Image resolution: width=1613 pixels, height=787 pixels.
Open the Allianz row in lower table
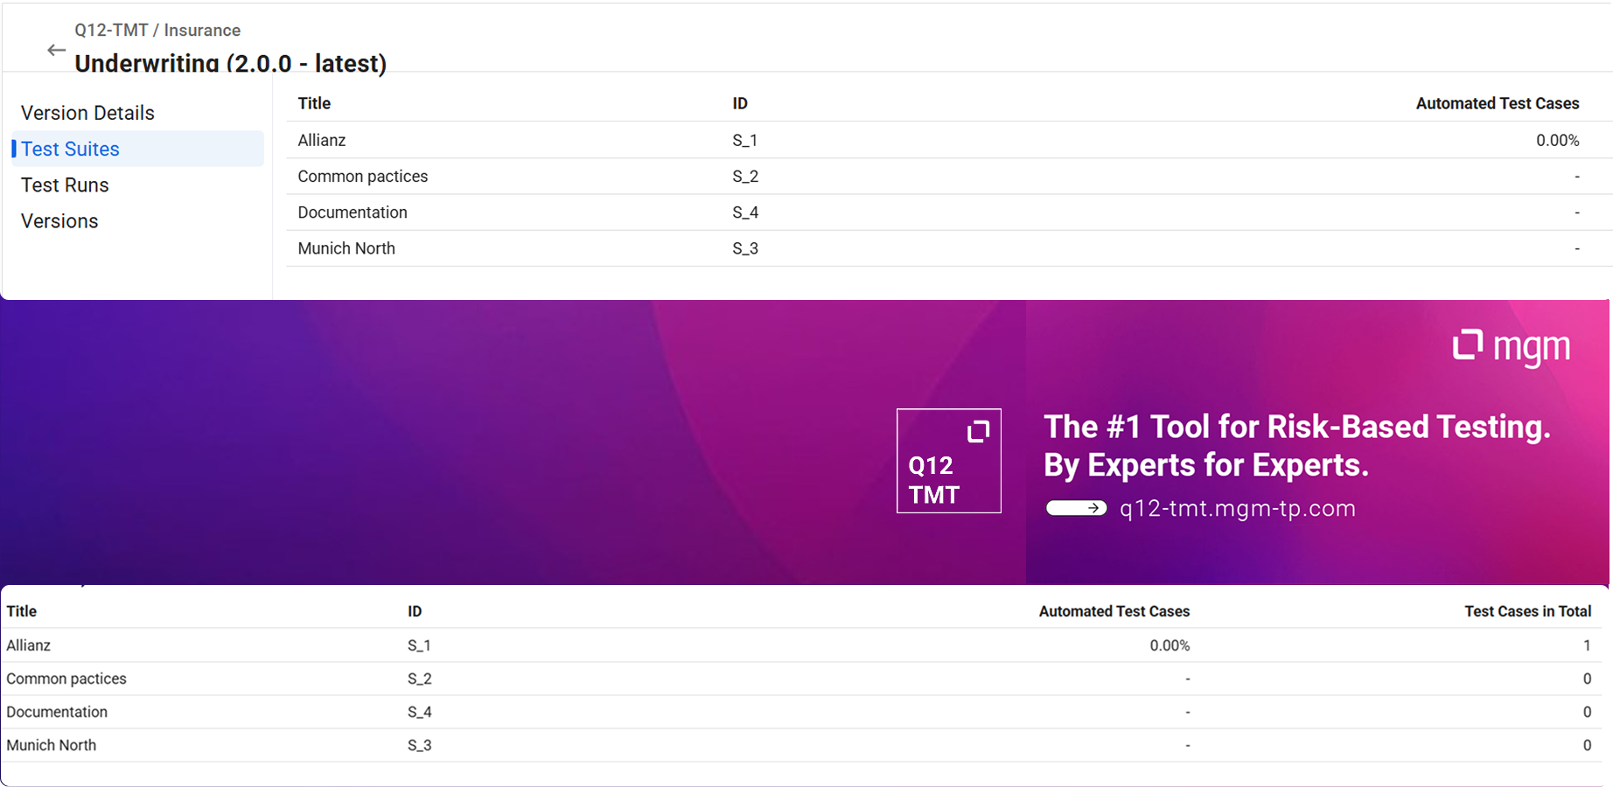pyautogui.click(x=802, y=645)
